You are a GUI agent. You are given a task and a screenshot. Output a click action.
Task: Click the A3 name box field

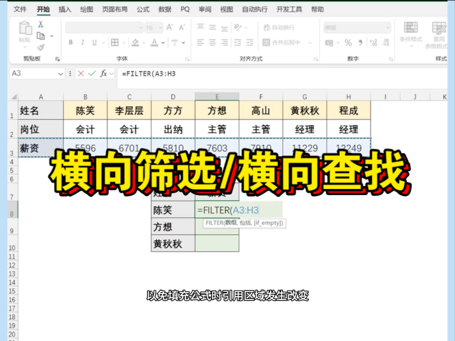click(x=28, y=73)
